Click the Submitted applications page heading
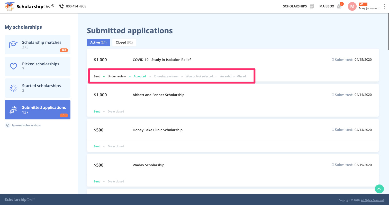Image resolution: width=389 pixels, height=205 pixels. [130, 31]
